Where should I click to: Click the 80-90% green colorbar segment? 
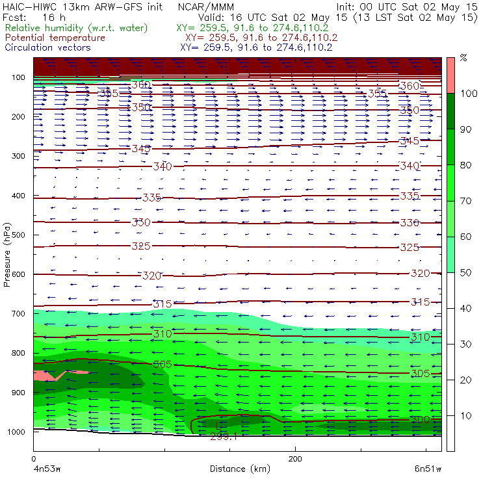tap(450, 147)
